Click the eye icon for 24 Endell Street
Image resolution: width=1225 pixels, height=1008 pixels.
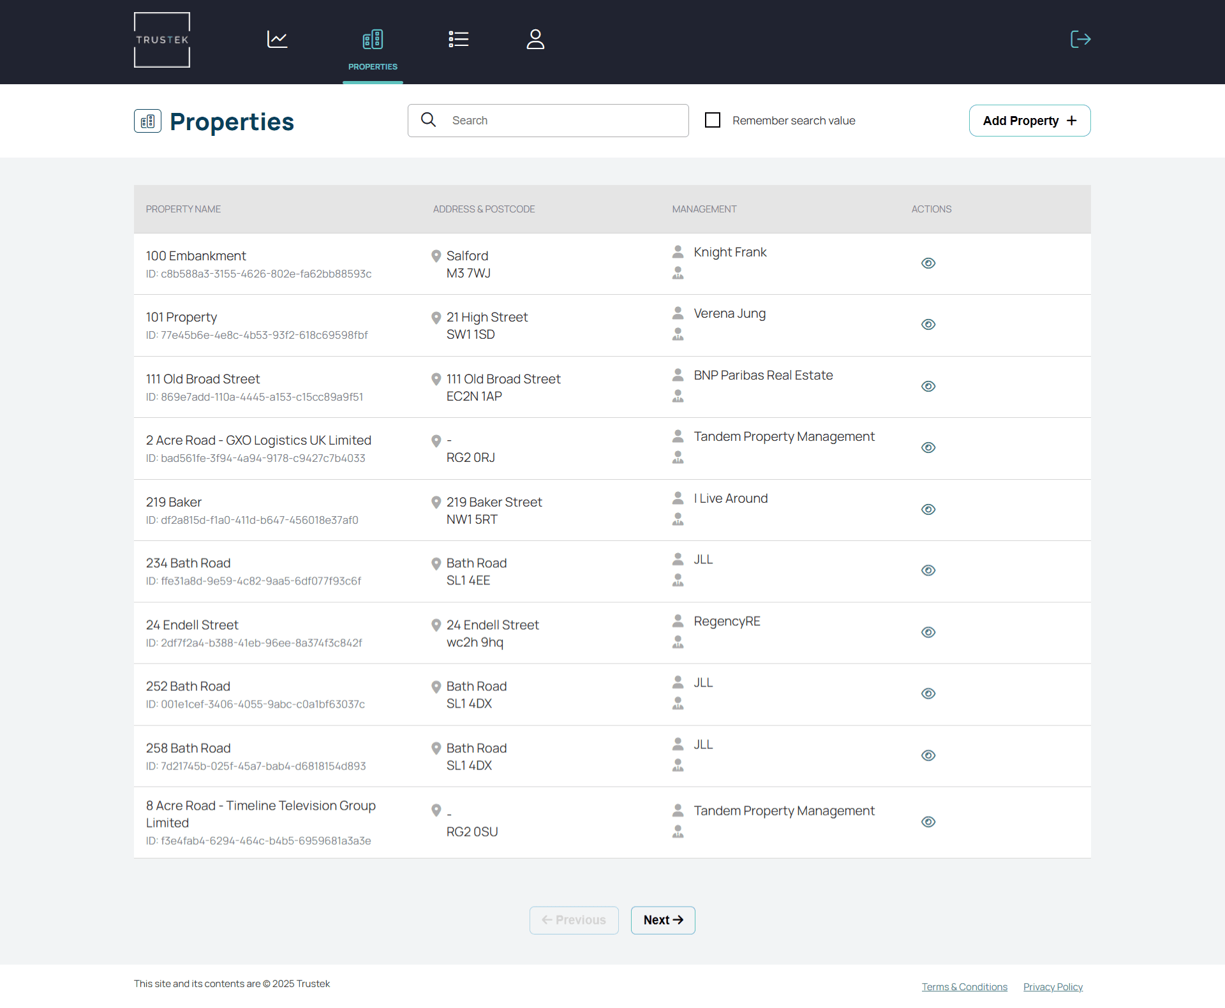click(x=928, y=632)
